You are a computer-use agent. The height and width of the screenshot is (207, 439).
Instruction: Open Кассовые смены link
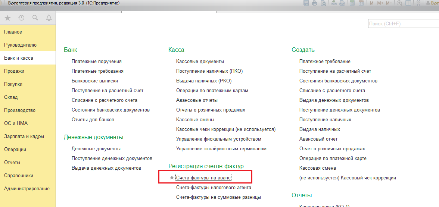click(x=195, y=120)
